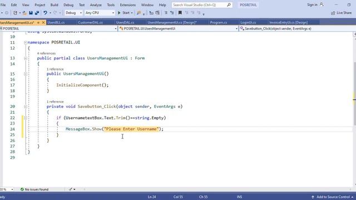Image resolution: width=356 pixels, height=200 pixels.
Task: Collapse the UsersManagementUi constructor block
Action: click(26, 74)
